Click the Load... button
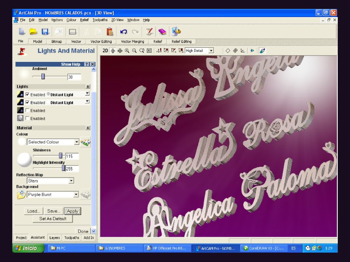Viewport: 350px width, 262px height. point(33,211)
